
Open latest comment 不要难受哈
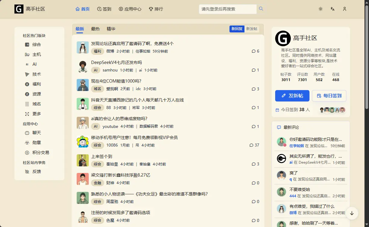tap(300, 189)
